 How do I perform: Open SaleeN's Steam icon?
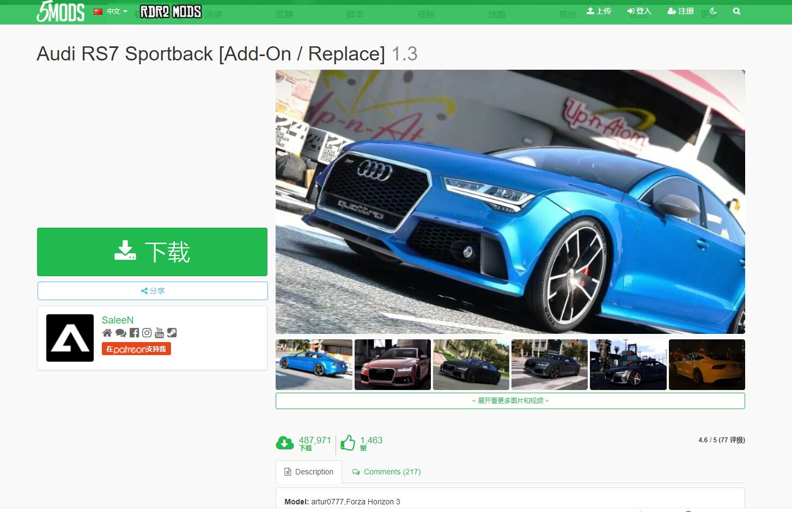(x=172, y=333)
